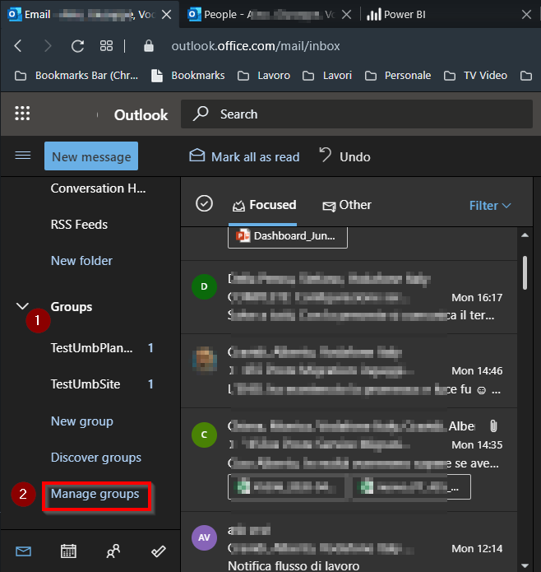
Task: Click the message list scroll down arrow
Action: [525, 565]
